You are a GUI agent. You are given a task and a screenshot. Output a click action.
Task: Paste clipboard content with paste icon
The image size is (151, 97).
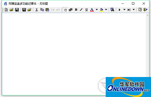pyautogui.click(x=47, y=10)
